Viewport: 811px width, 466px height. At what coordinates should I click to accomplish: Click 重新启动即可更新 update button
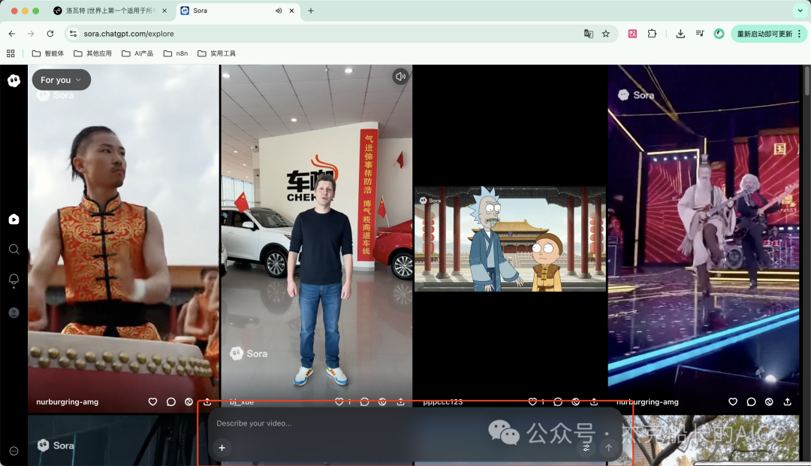pos(764,34)
